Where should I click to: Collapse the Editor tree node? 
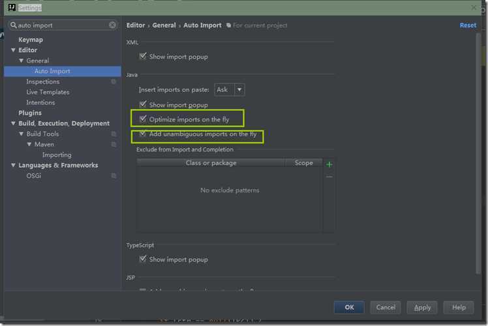13,50
